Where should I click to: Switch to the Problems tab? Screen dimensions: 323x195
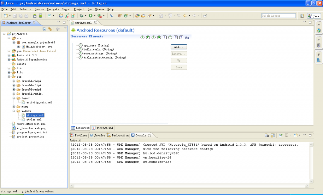79,135
